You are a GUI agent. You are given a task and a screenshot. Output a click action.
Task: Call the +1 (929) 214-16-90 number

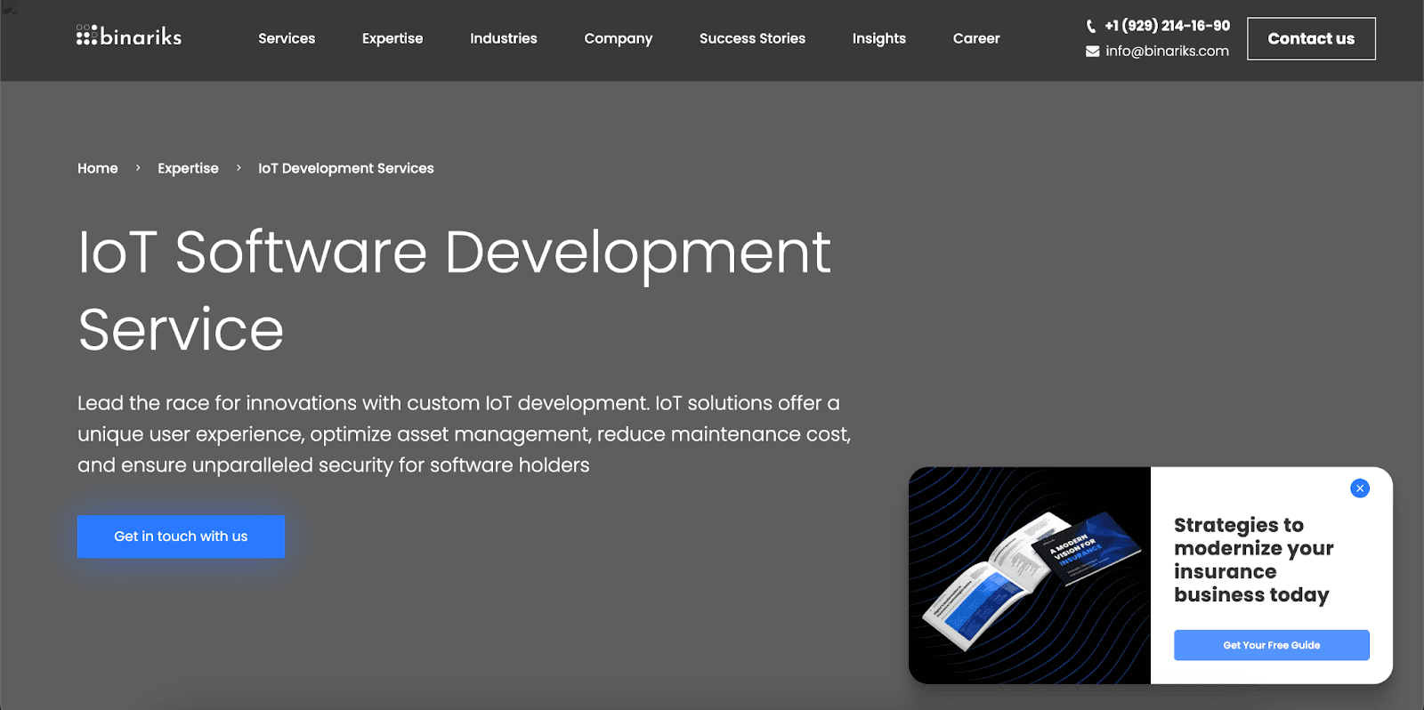(1167, 26)
